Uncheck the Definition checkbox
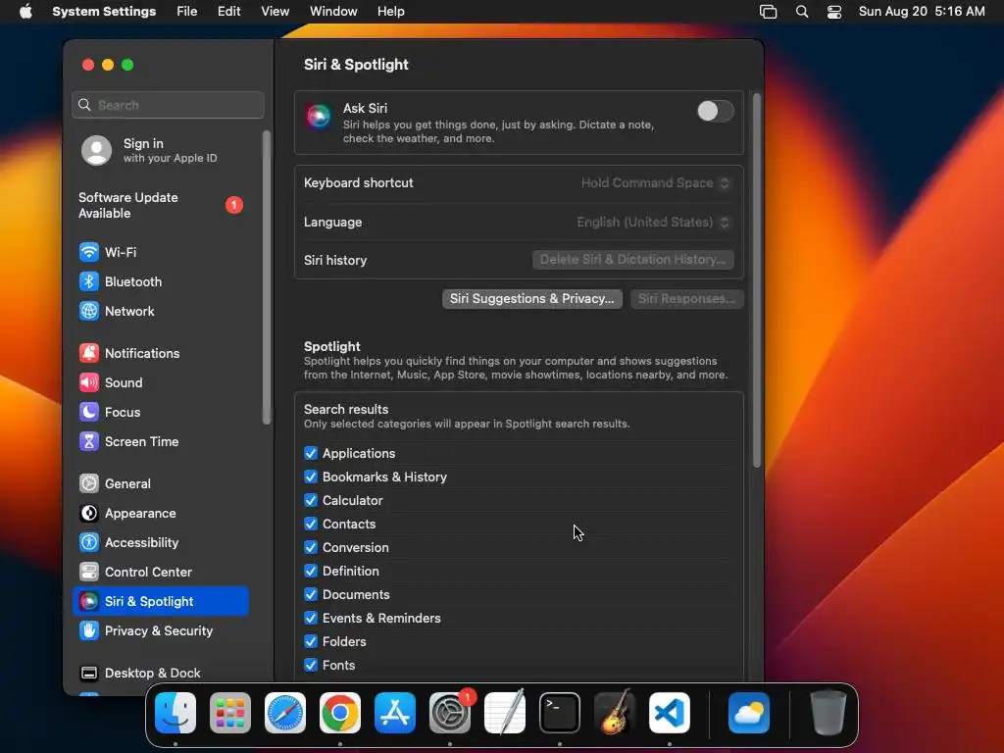 pos(311,572)
